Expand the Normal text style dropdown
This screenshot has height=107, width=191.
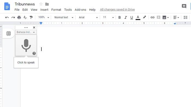pyautogui.click(x=64, y=17)
